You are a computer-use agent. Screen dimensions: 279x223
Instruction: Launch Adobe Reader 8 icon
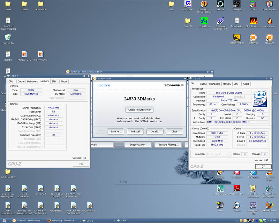[x=237, y=190]
